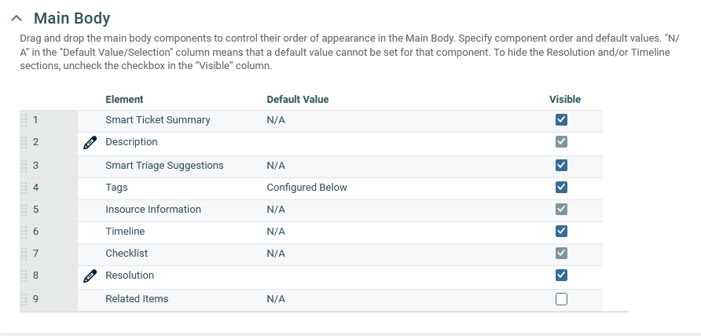701x336 pixels.
Task: Click the Element column header
Action: (x=124, y=100)
